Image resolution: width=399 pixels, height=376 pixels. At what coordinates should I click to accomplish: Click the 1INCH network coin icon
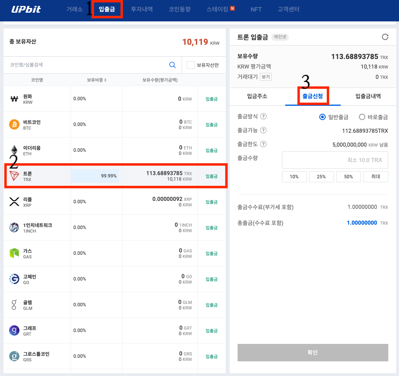coord(14,227)
